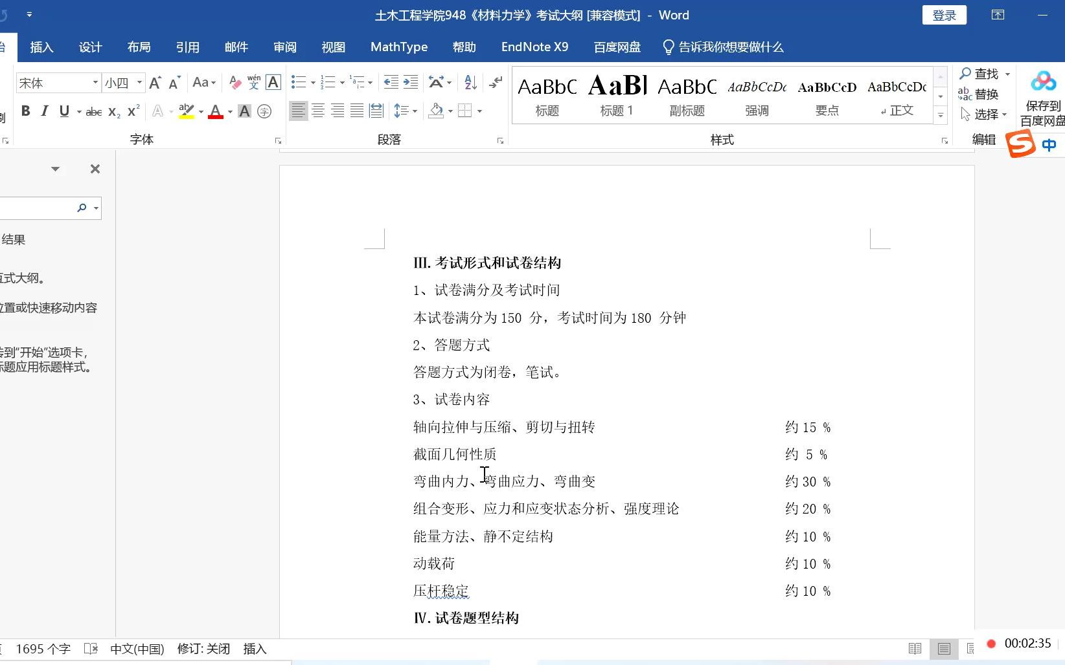Center align the paragraph
1065x665 pixels.
tap(318, 111)
